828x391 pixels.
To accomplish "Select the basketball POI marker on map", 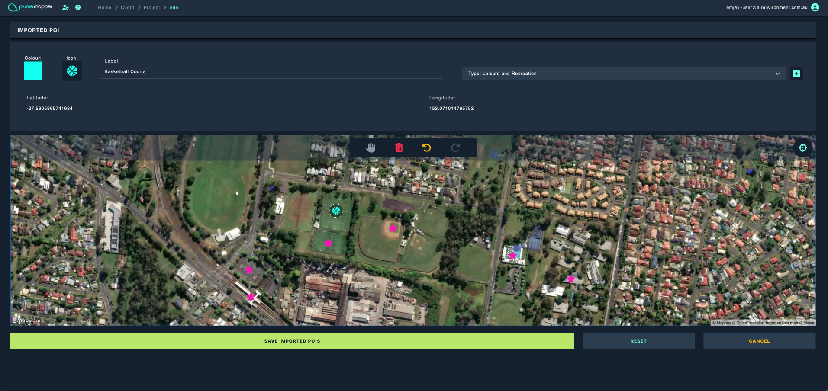I will click(336, 211).
